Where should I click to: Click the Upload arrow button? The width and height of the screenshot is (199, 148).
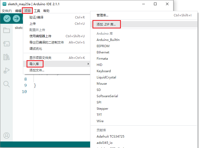tap(16, 18)
